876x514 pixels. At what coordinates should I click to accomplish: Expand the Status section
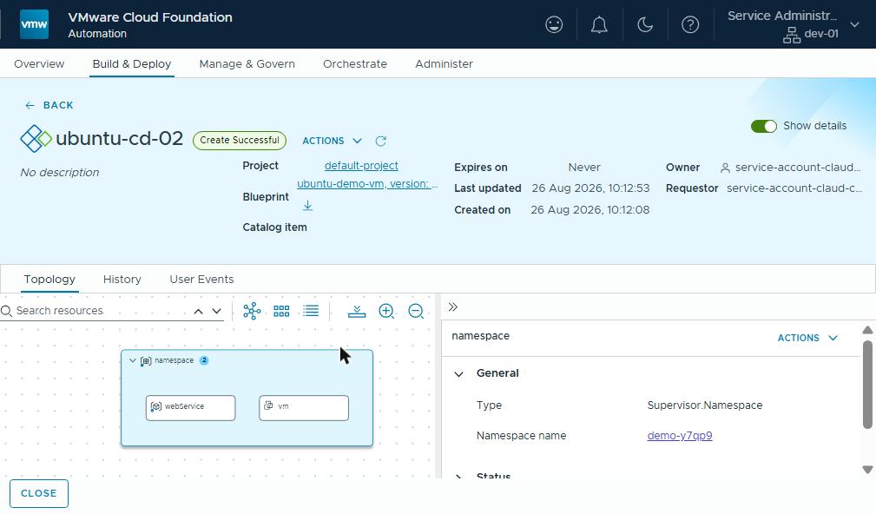coord(458,476)
